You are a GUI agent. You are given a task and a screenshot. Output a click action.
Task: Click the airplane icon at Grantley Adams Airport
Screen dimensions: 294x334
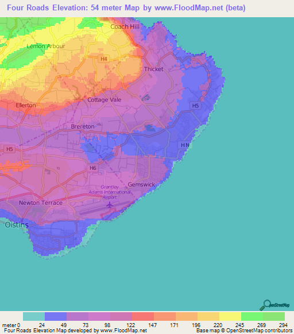pyautogui.click(x=110, y=205)
